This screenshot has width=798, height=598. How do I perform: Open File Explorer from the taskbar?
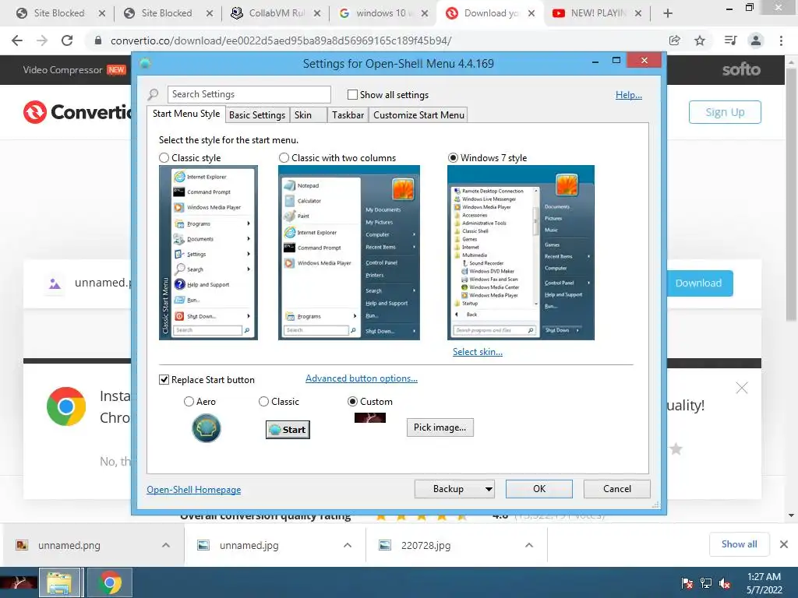click(59, 582)
